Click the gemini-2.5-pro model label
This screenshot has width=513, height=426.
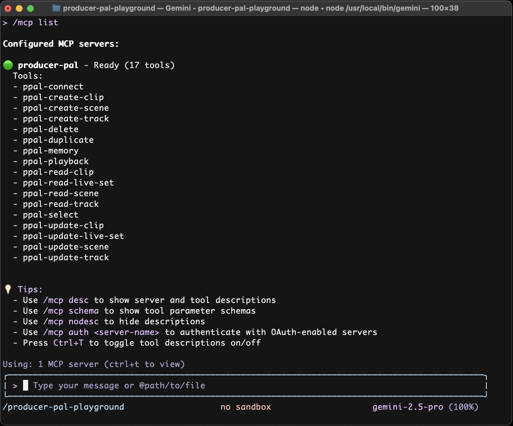408,407
